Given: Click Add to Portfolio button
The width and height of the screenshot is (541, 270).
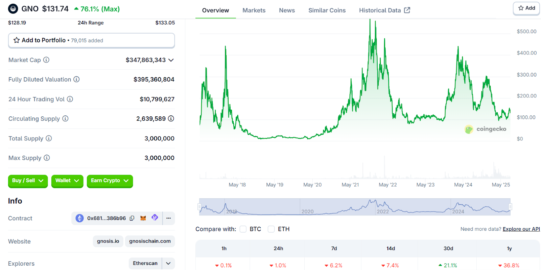Looking at the screenshot, I should [x=91, y=41].
